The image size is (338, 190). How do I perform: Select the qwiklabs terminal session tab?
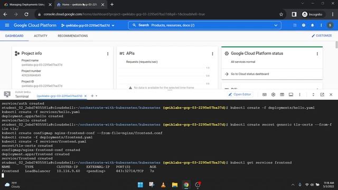(x=60, y=96)
